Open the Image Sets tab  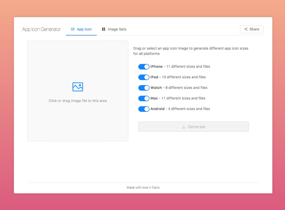click(114, 29)
